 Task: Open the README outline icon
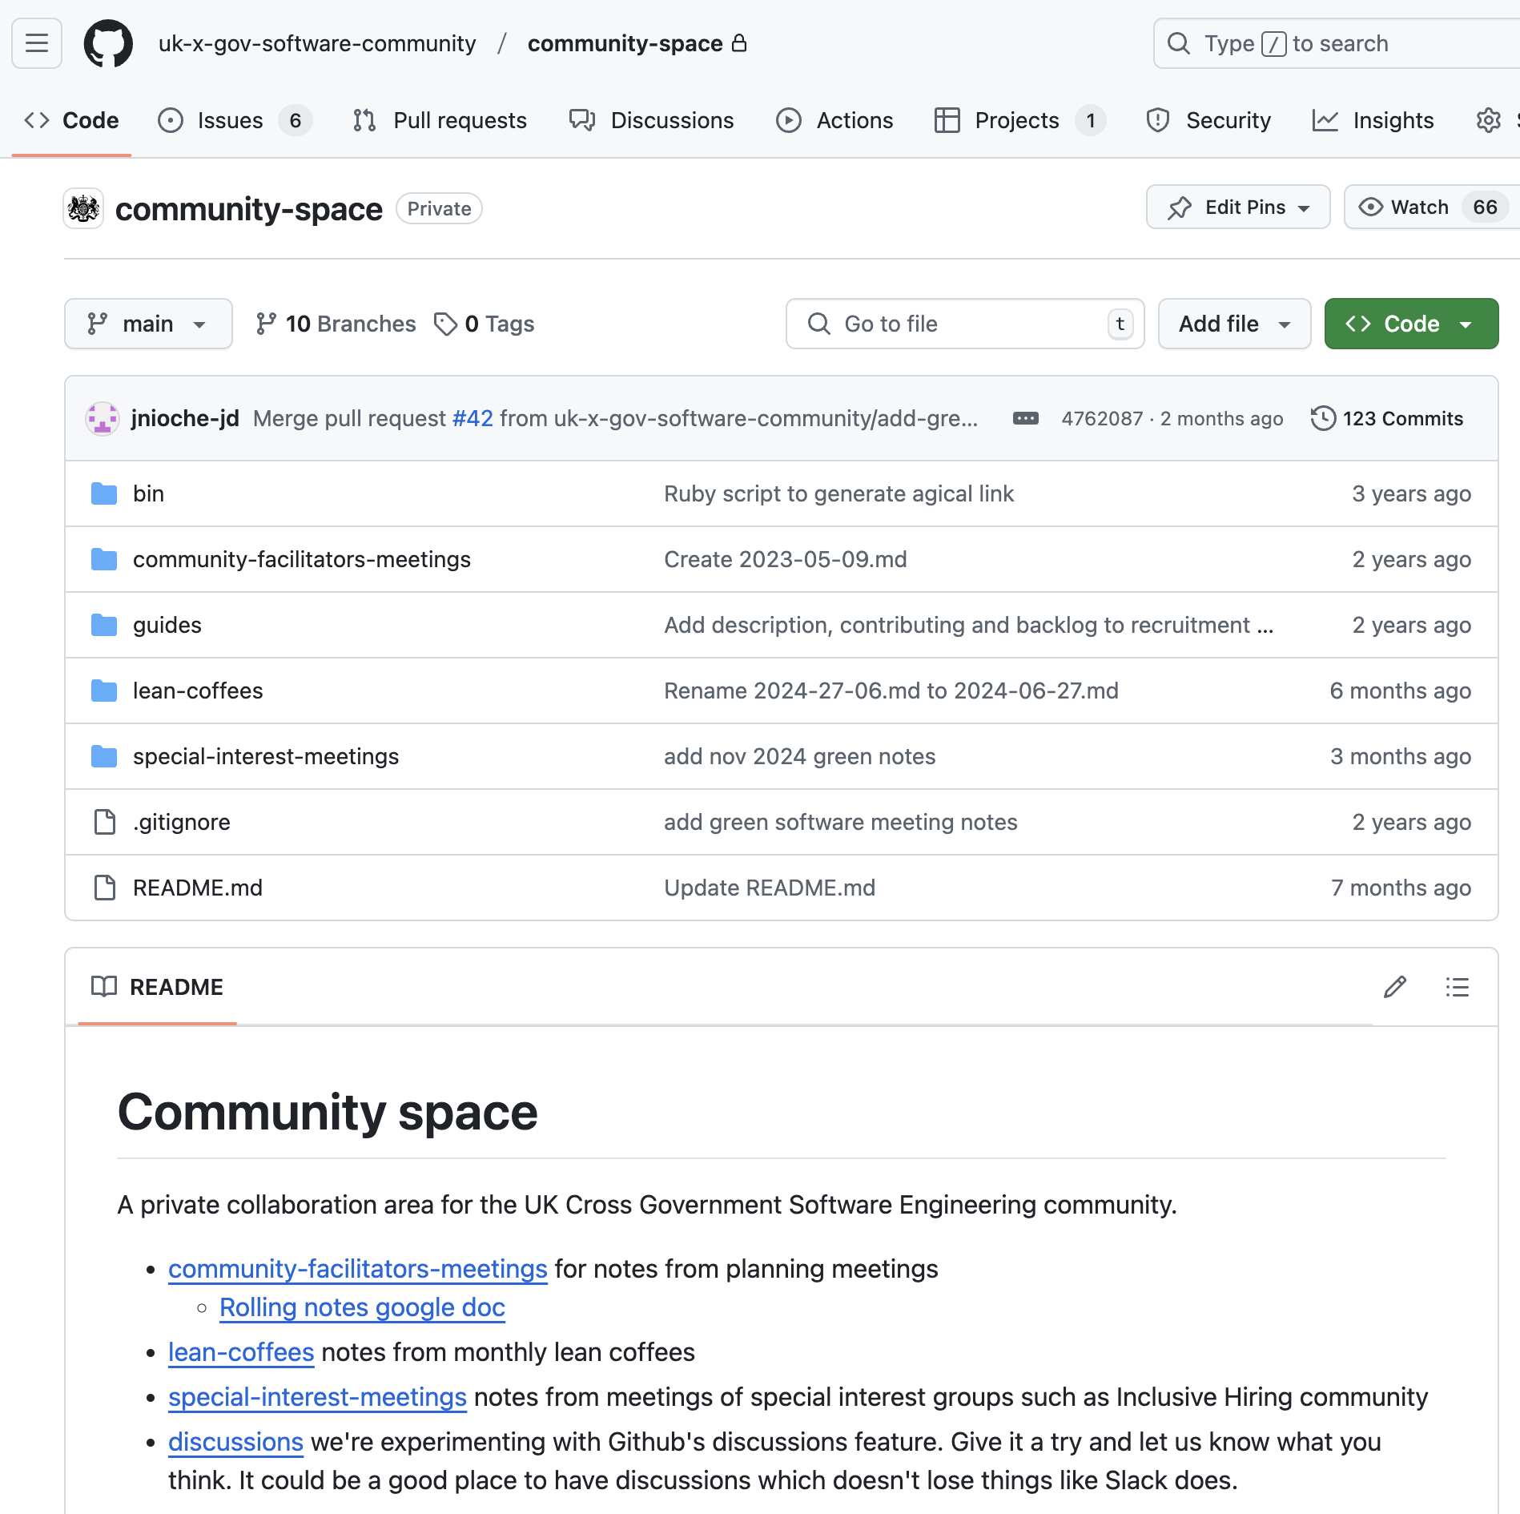[1457, 987]
